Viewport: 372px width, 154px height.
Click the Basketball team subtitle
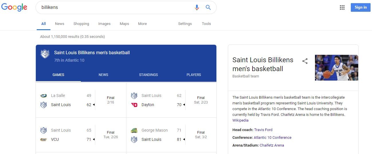[x=246, y=76]
